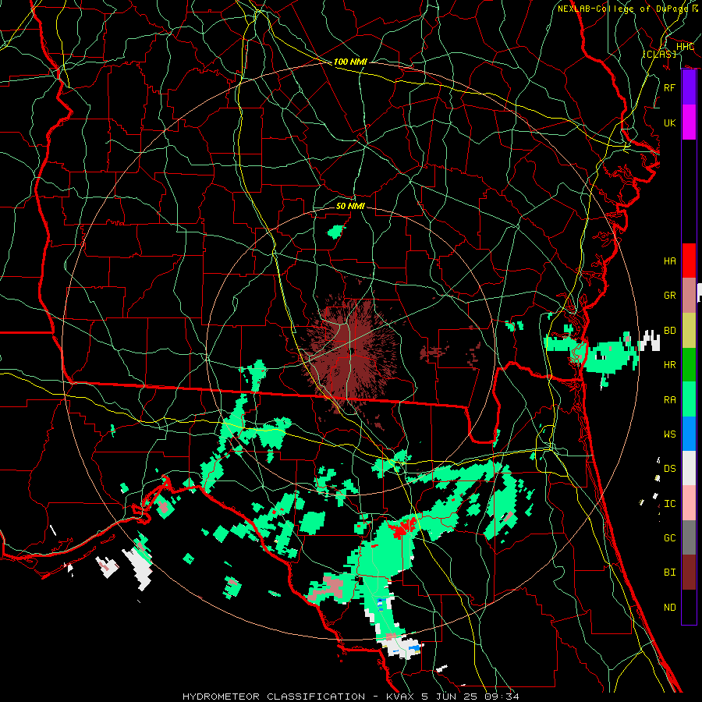The image size is (702, 702).
Task: Pick the dark green HR heavy rain swatch
Action: coord(689,365)
